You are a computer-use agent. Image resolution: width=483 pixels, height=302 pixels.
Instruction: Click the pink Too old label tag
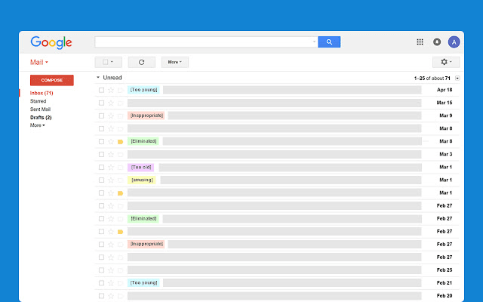coord(141,167)
